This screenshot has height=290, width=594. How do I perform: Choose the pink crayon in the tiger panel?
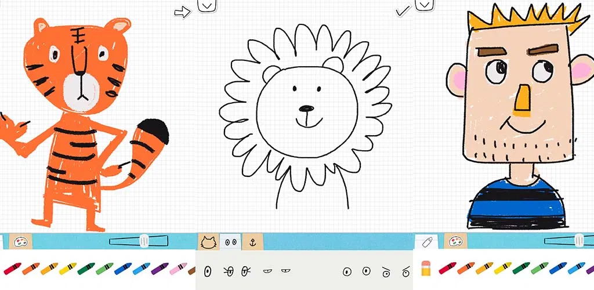coord(178,269)
